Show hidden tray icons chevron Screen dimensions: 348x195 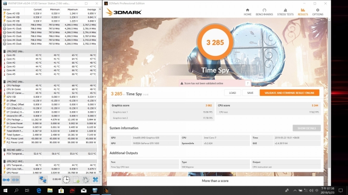click(x=295, y=190)
